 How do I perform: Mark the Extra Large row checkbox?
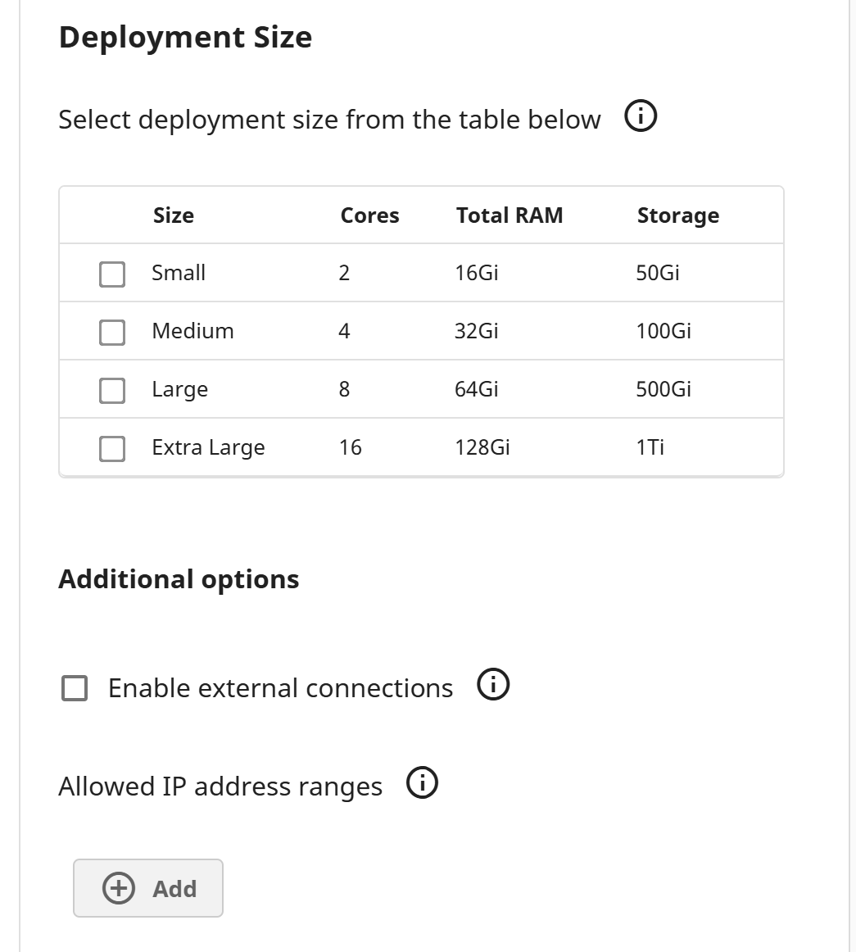[112, 448]
